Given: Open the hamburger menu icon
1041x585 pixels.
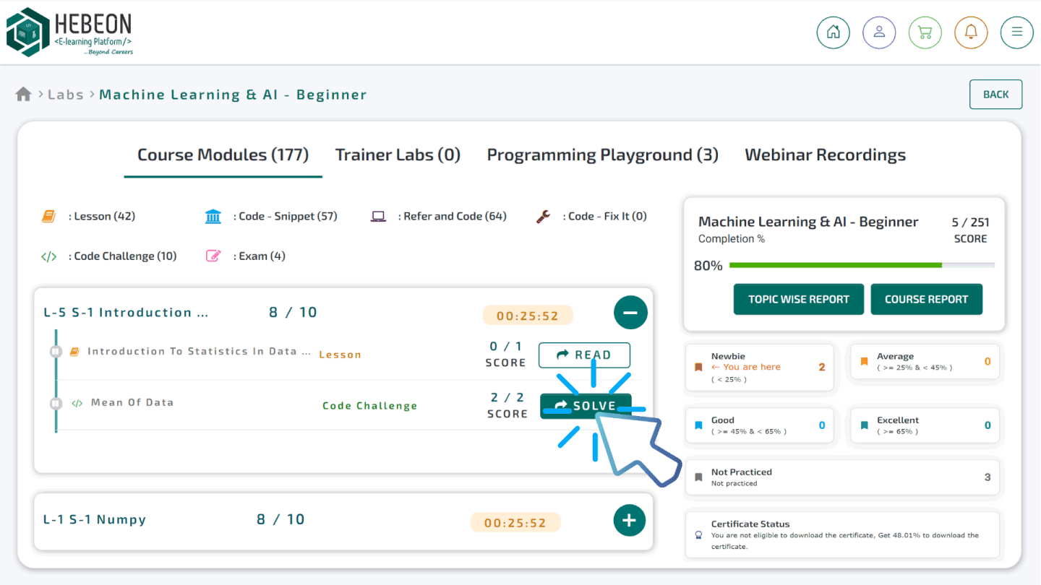Looking at the screenshot, I should 1016,32.
